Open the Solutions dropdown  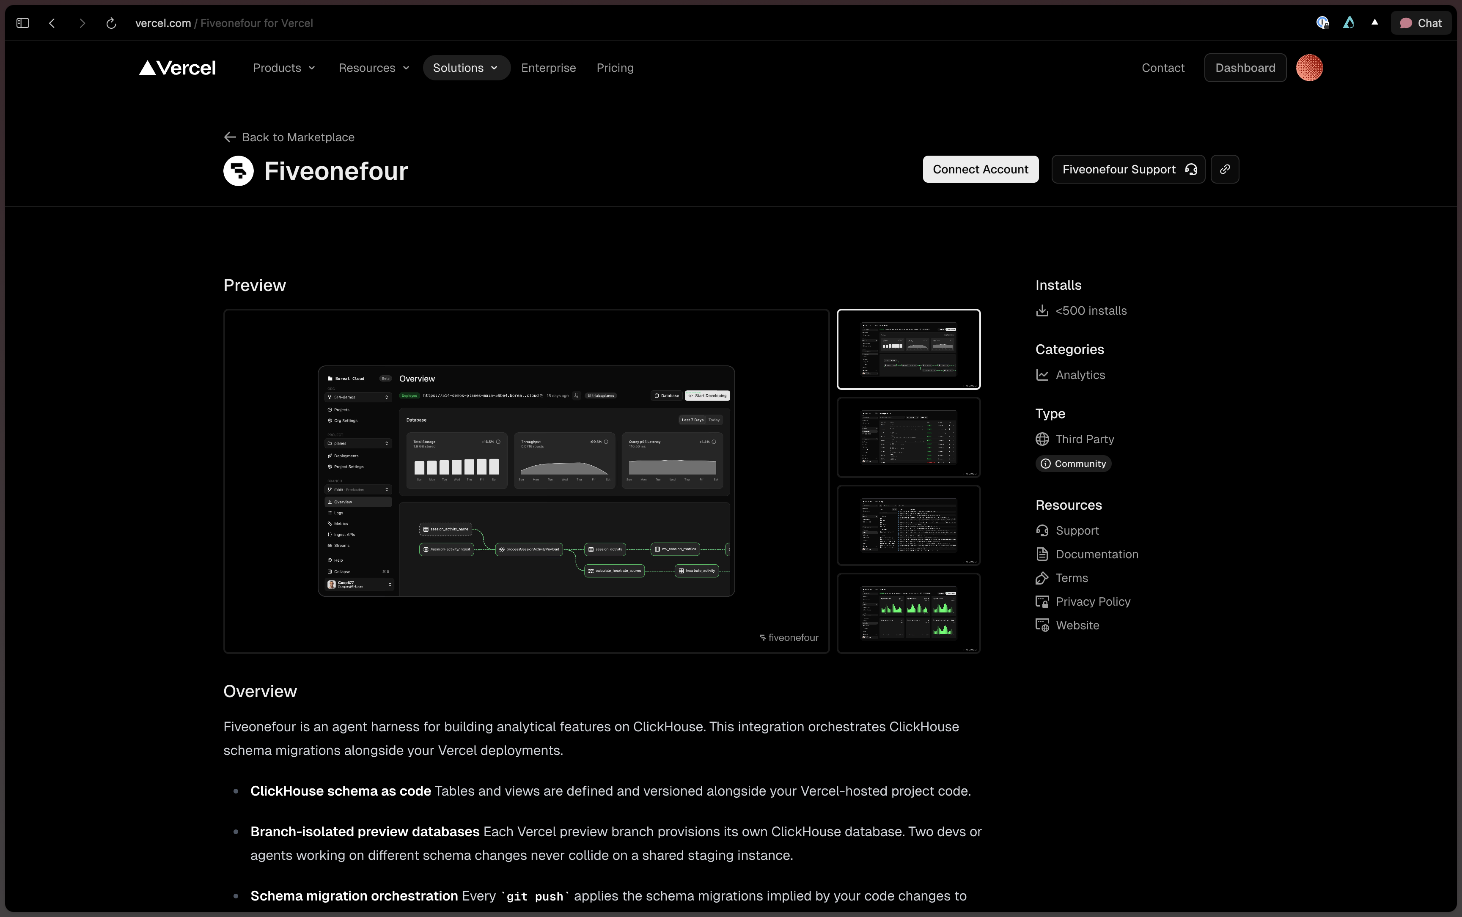[465, 68]
